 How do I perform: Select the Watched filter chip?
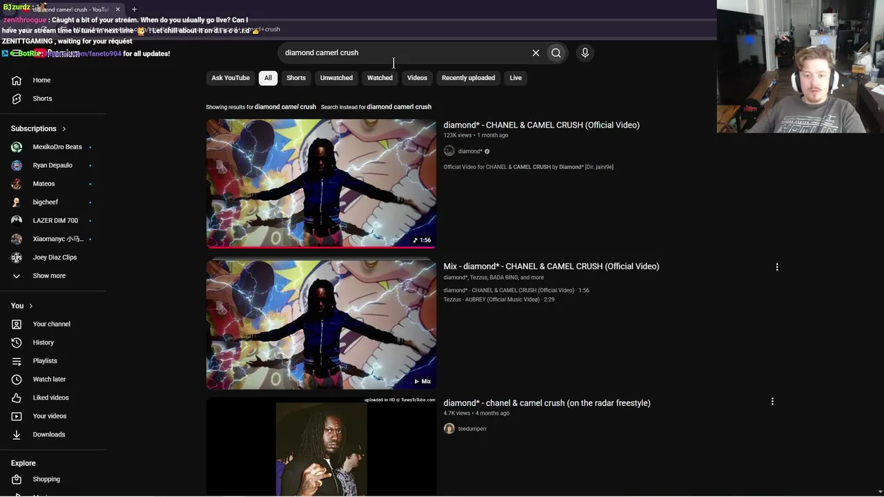(380, 78)
